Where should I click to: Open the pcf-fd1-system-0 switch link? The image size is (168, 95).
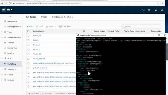pos(40,68)
